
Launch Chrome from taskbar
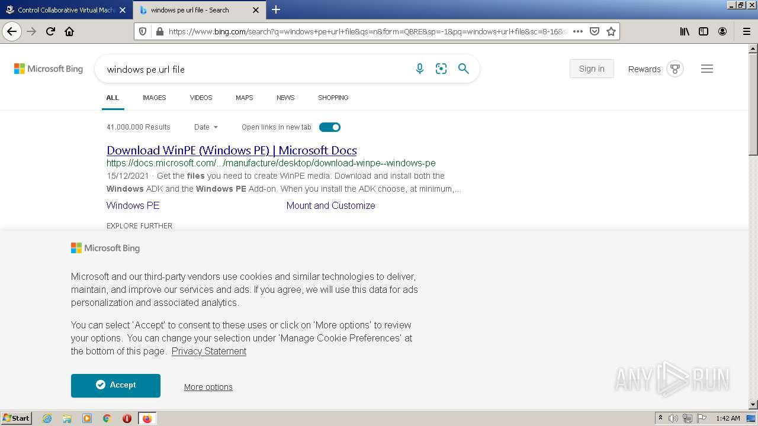click(x=107, y=418)
